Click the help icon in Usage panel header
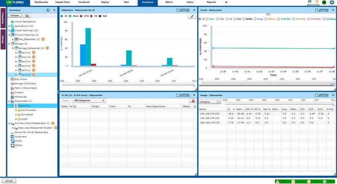This screenshot has height=184, width=337. coord(327,95)
